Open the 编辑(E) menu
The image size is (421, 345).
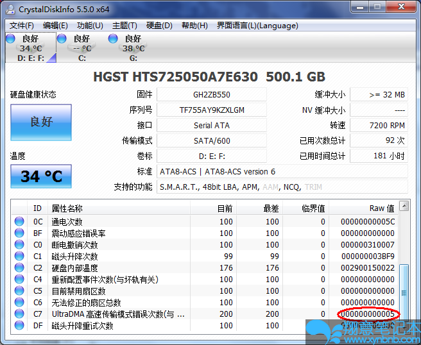pos(55,26)
